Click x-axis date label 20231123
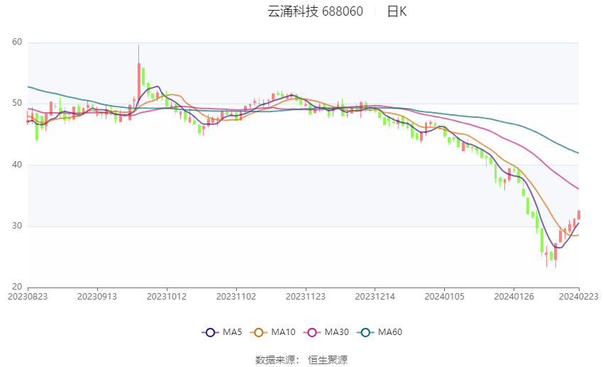This screenshot has width=603, height=367. (x=305, y=297)
